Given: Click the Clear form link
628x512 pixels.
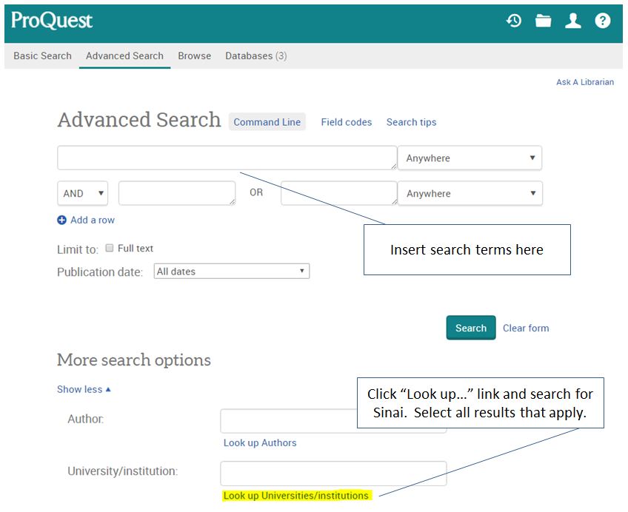Looking at the screenshot, I should pyautogui.click(x=526, y=328).
